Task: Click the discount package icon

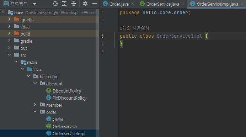Action: (42, 83)
